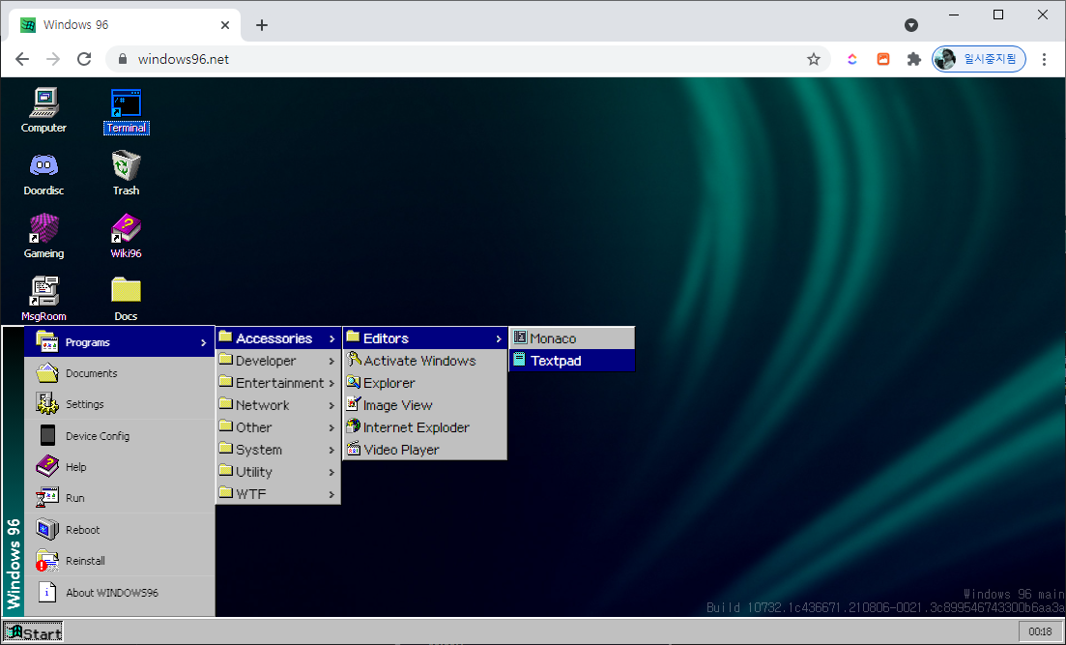Open the Computer desktop icon
The height and width of the screenshot is (645, 1066).
(43, 110)
